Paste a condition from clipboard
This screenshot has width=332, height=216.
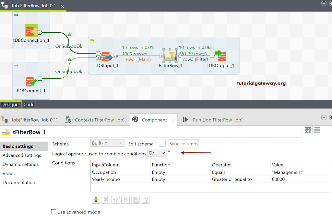[145, 199]
